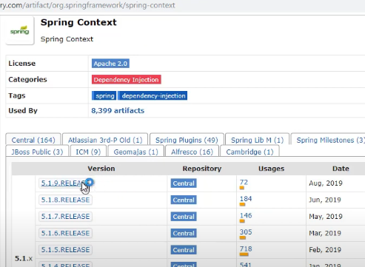Open version 5.1.6.RELEASE
Screen dimensions: 365x267
coord(65,233)
